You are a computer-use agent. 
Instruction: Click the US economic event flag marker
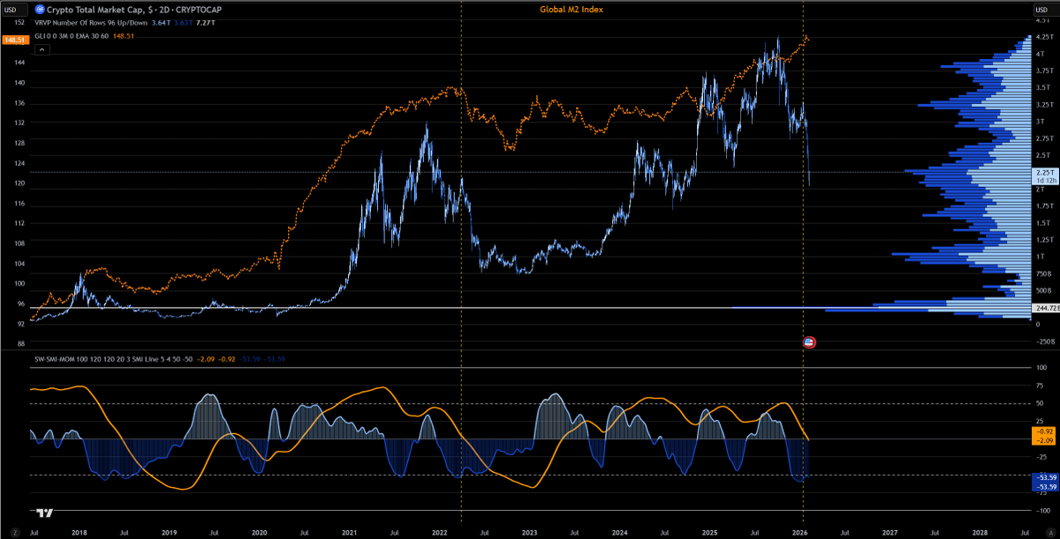pyautogui.click(x=808, y=341)
